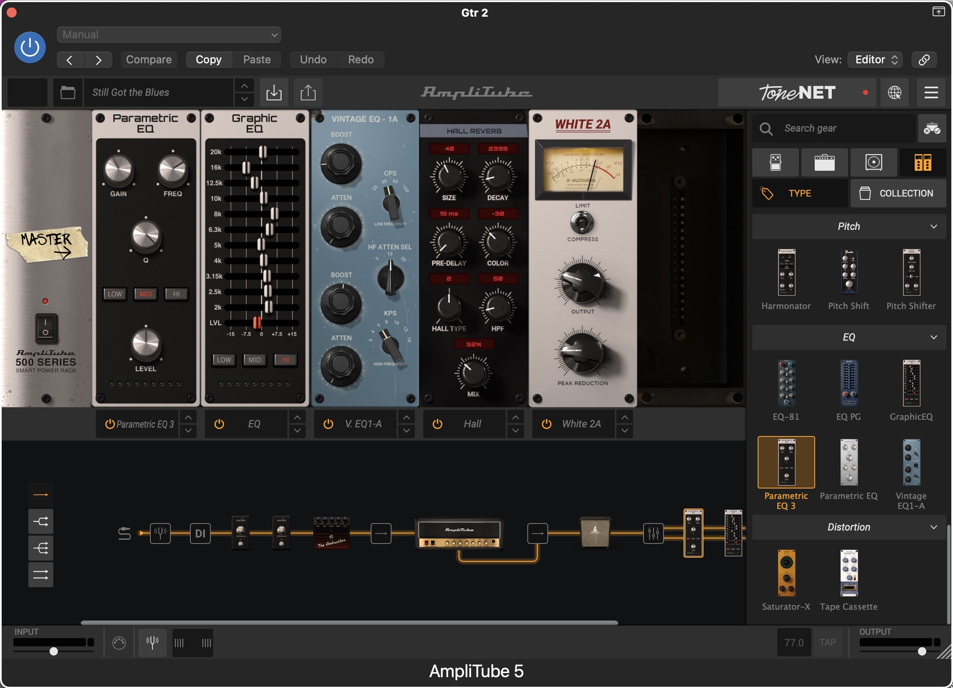Click the palette icon in bottom bar
The image size is (953, 688).
(x=119, y=643)
